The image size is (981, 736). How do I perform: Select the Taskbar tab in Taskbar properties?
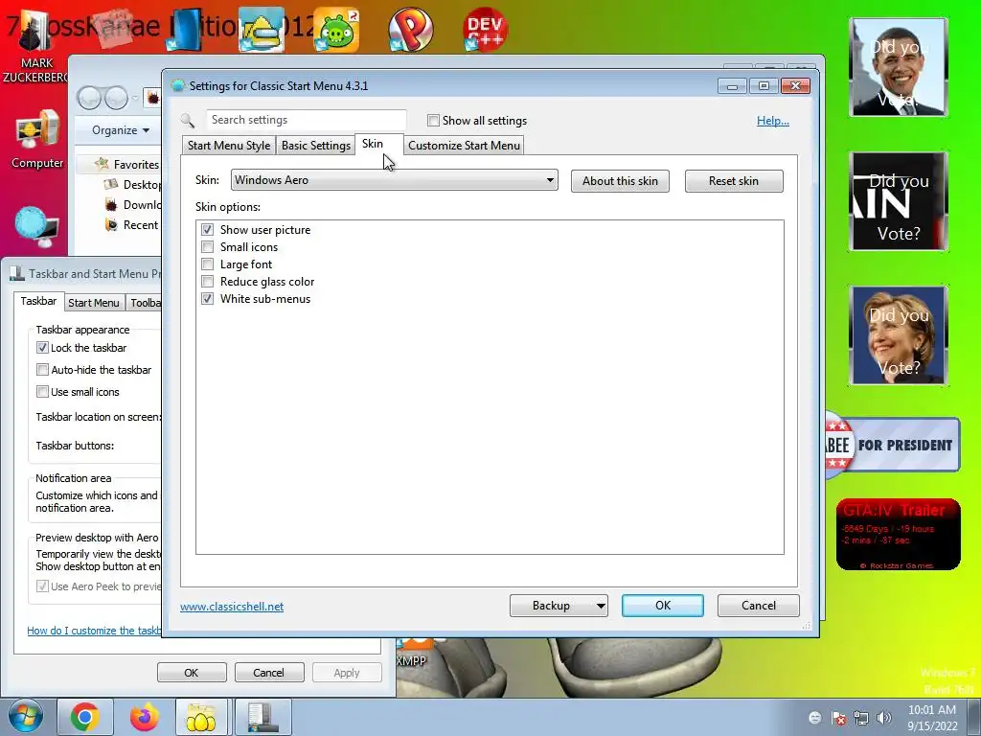pyautogui.click(x=38, y=301)
